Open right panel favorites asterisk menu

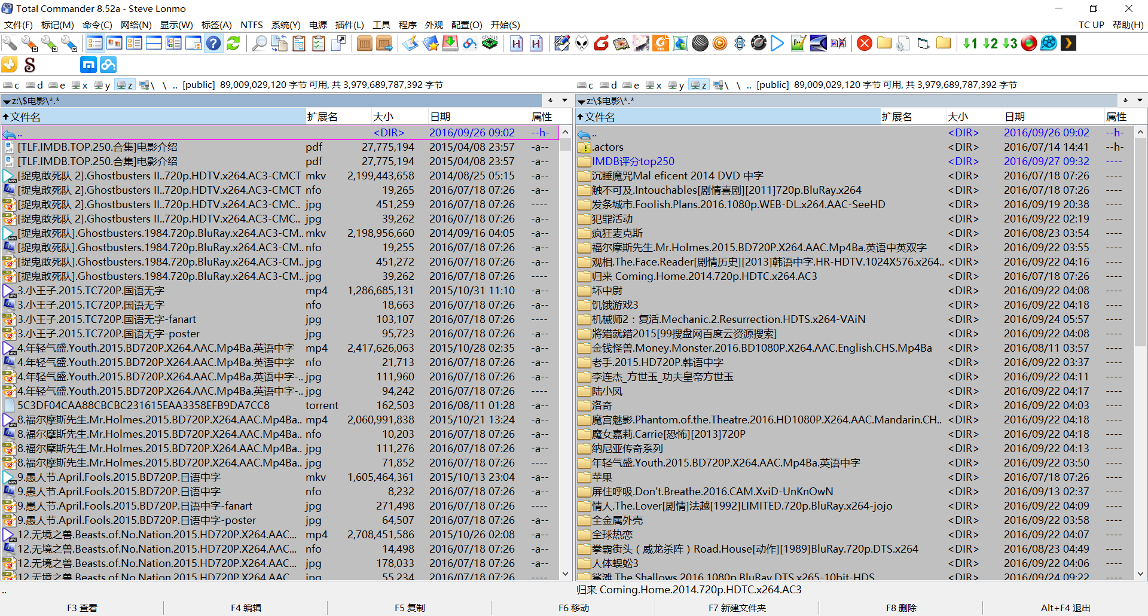pos(1125,100)
